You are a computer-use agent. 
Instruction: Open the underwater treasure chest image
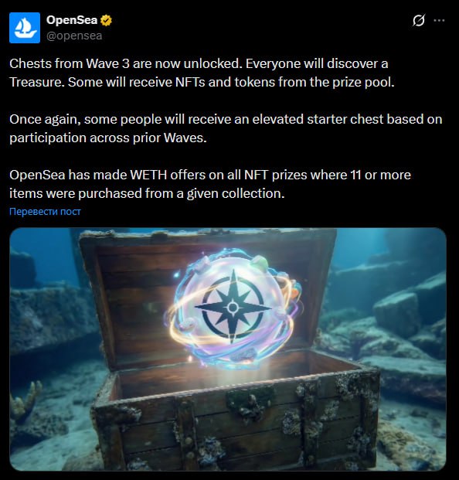pyautogui.click(x=228, y=349)
